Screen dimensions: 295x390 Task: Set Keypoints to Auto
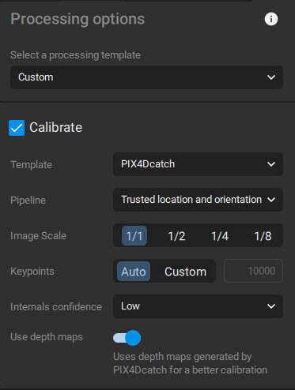pos(134,272)
